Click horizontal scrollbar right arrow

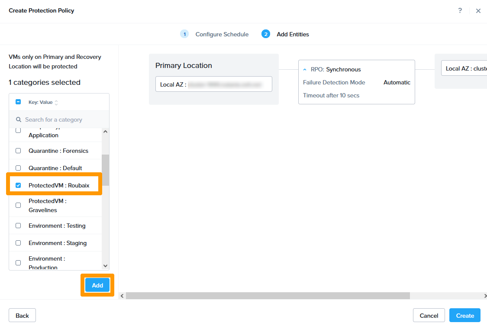coord(484,296)
